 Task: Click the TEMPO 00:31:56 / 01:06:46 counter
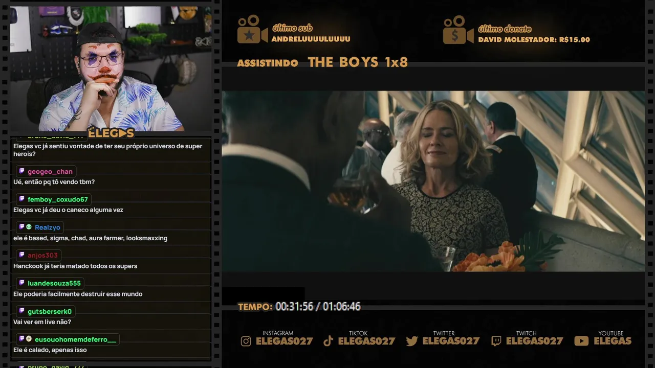299,307
